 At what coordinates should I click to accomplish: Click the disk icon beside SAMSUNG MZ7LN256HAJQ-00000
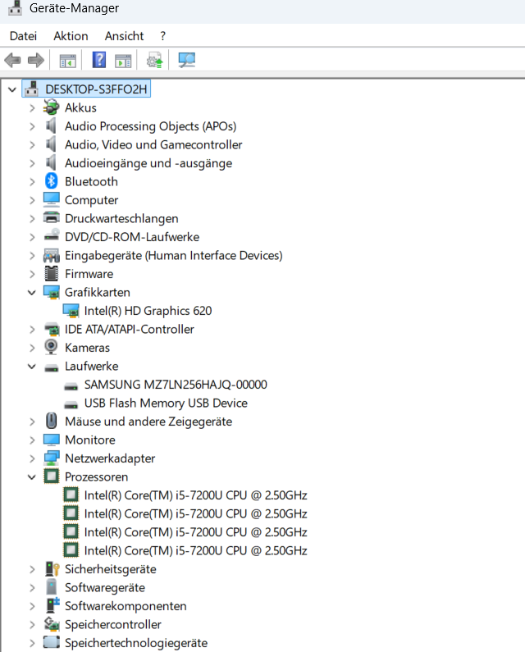(x=71, y=387)
